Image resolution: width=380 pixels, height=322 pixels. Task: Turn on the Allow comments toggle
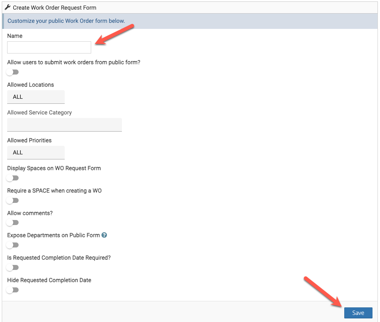[x=13, y=223]
